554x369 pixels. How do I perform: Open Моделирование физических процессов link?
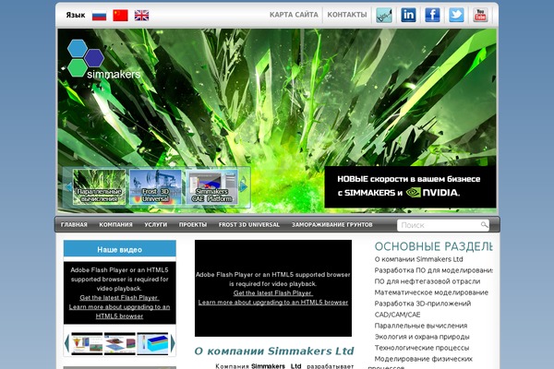420,363
